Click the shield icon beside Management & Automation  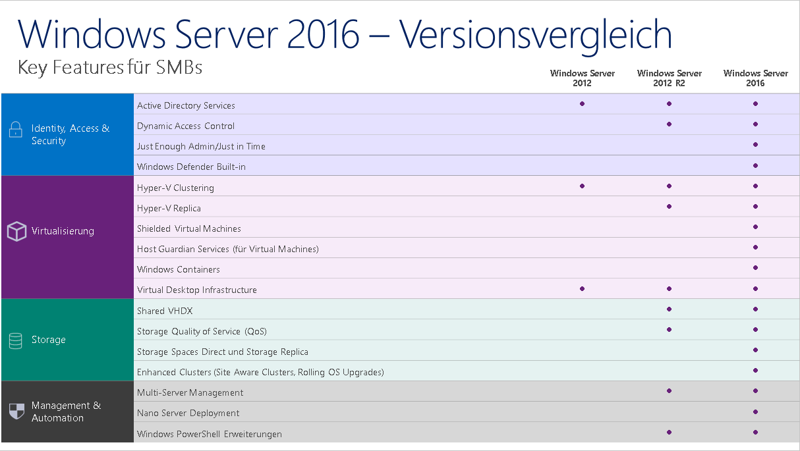click(16, 411)
